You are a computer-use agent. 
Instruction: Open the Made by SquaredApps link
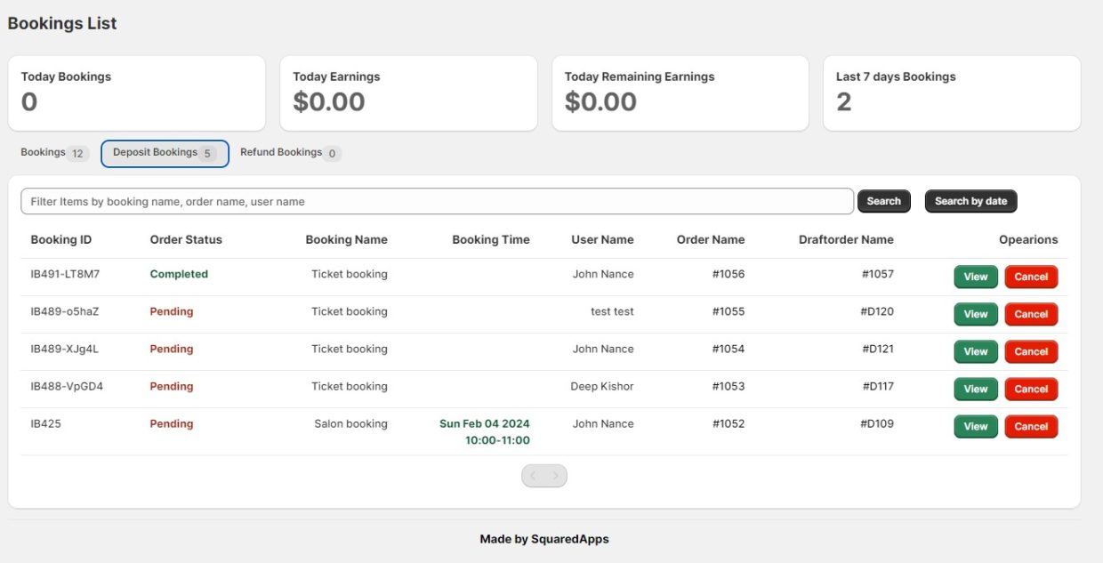point(543,538)
